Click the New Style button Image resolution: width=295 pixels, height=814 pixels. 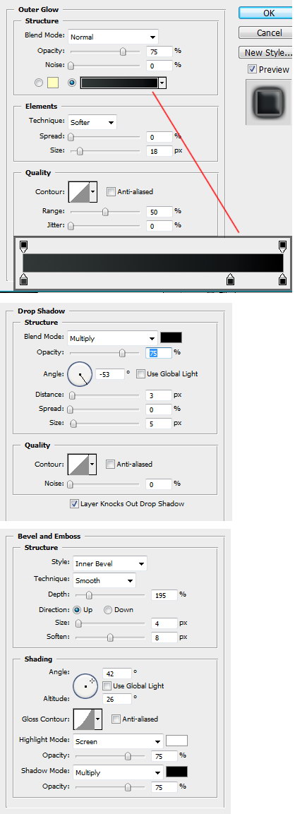click(x=265, y=52)
